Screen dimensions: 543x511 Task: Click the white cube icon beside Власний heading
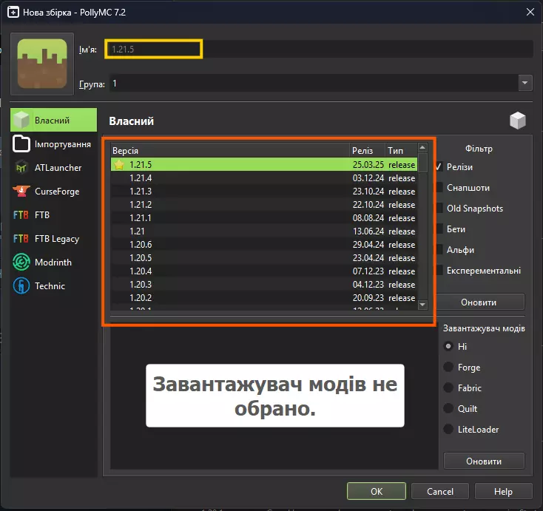(x=517, y=121)
